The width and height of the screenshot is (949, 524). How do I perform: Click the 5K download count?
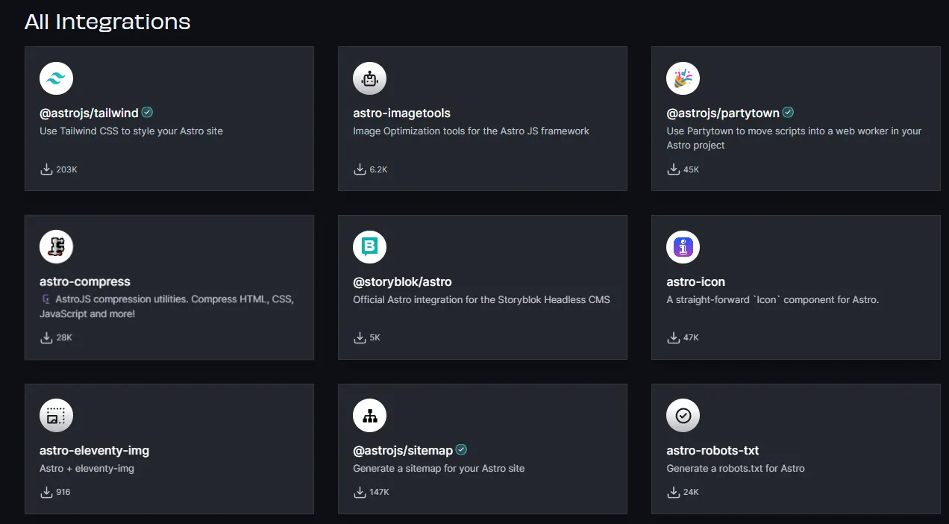pyautogui.click(x=375, y=338)
